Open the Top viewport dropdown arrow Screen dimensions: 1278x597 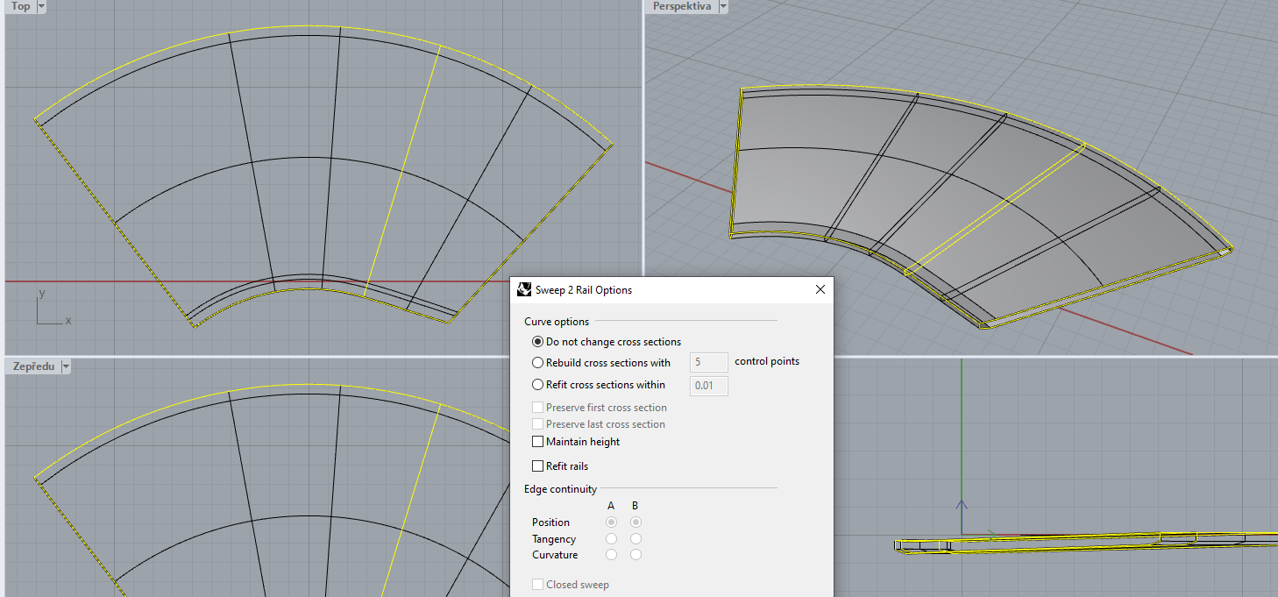tap(42, 6)
